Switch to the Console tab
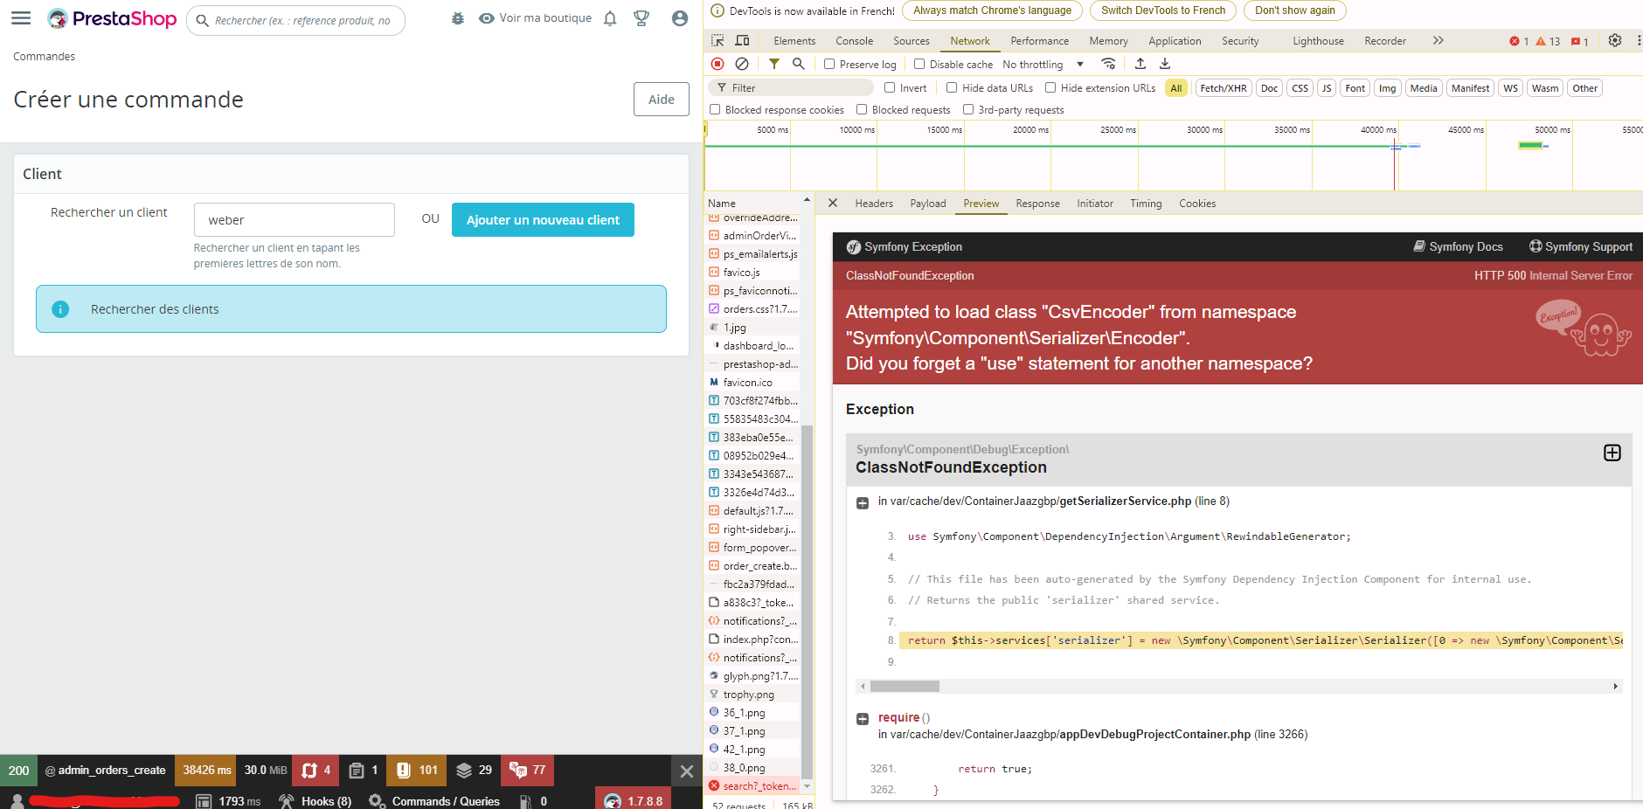This screenshot has height=809, width=1643. pyautogui.click(x=854, y=41)
